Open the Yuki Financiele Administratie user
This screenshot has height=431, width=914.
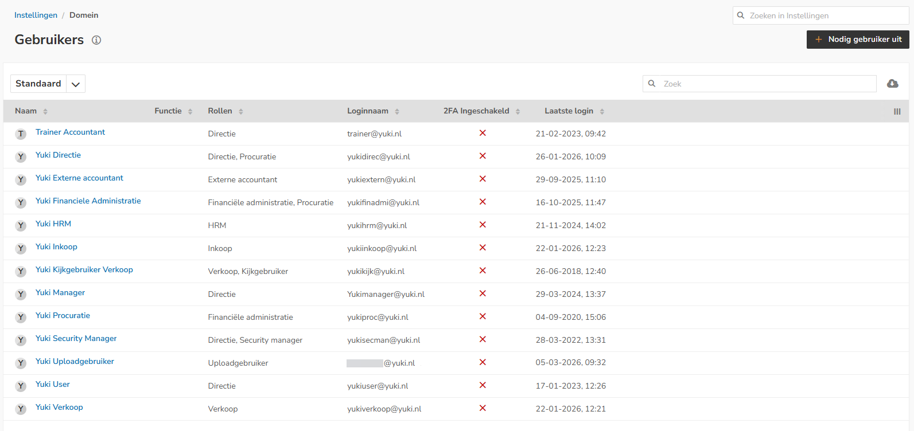(x=88, y=201)
